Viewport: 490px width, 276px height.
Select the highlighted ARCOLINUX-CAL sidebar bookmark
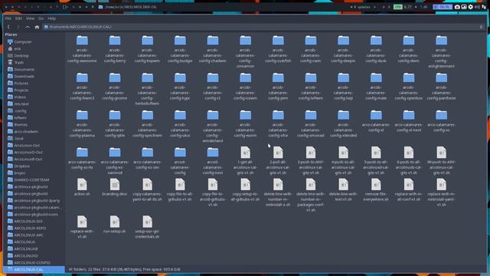click(34, 269)
